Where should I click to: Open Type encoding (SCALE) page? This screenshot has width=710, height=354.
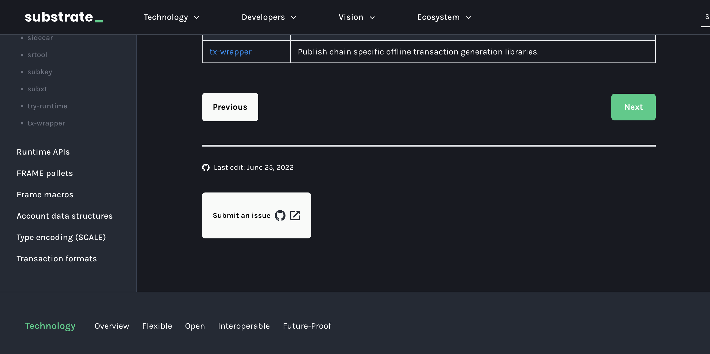click(61, 237)
